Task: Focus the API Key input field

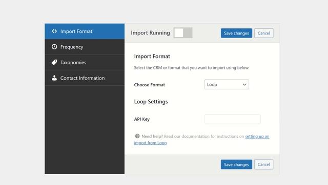Action: [233, 119]
